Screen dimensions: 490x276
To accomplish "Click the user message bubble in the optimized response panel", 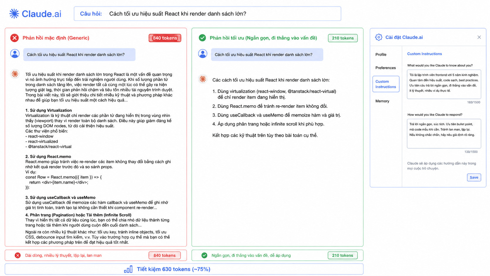I will pos(267,55).
